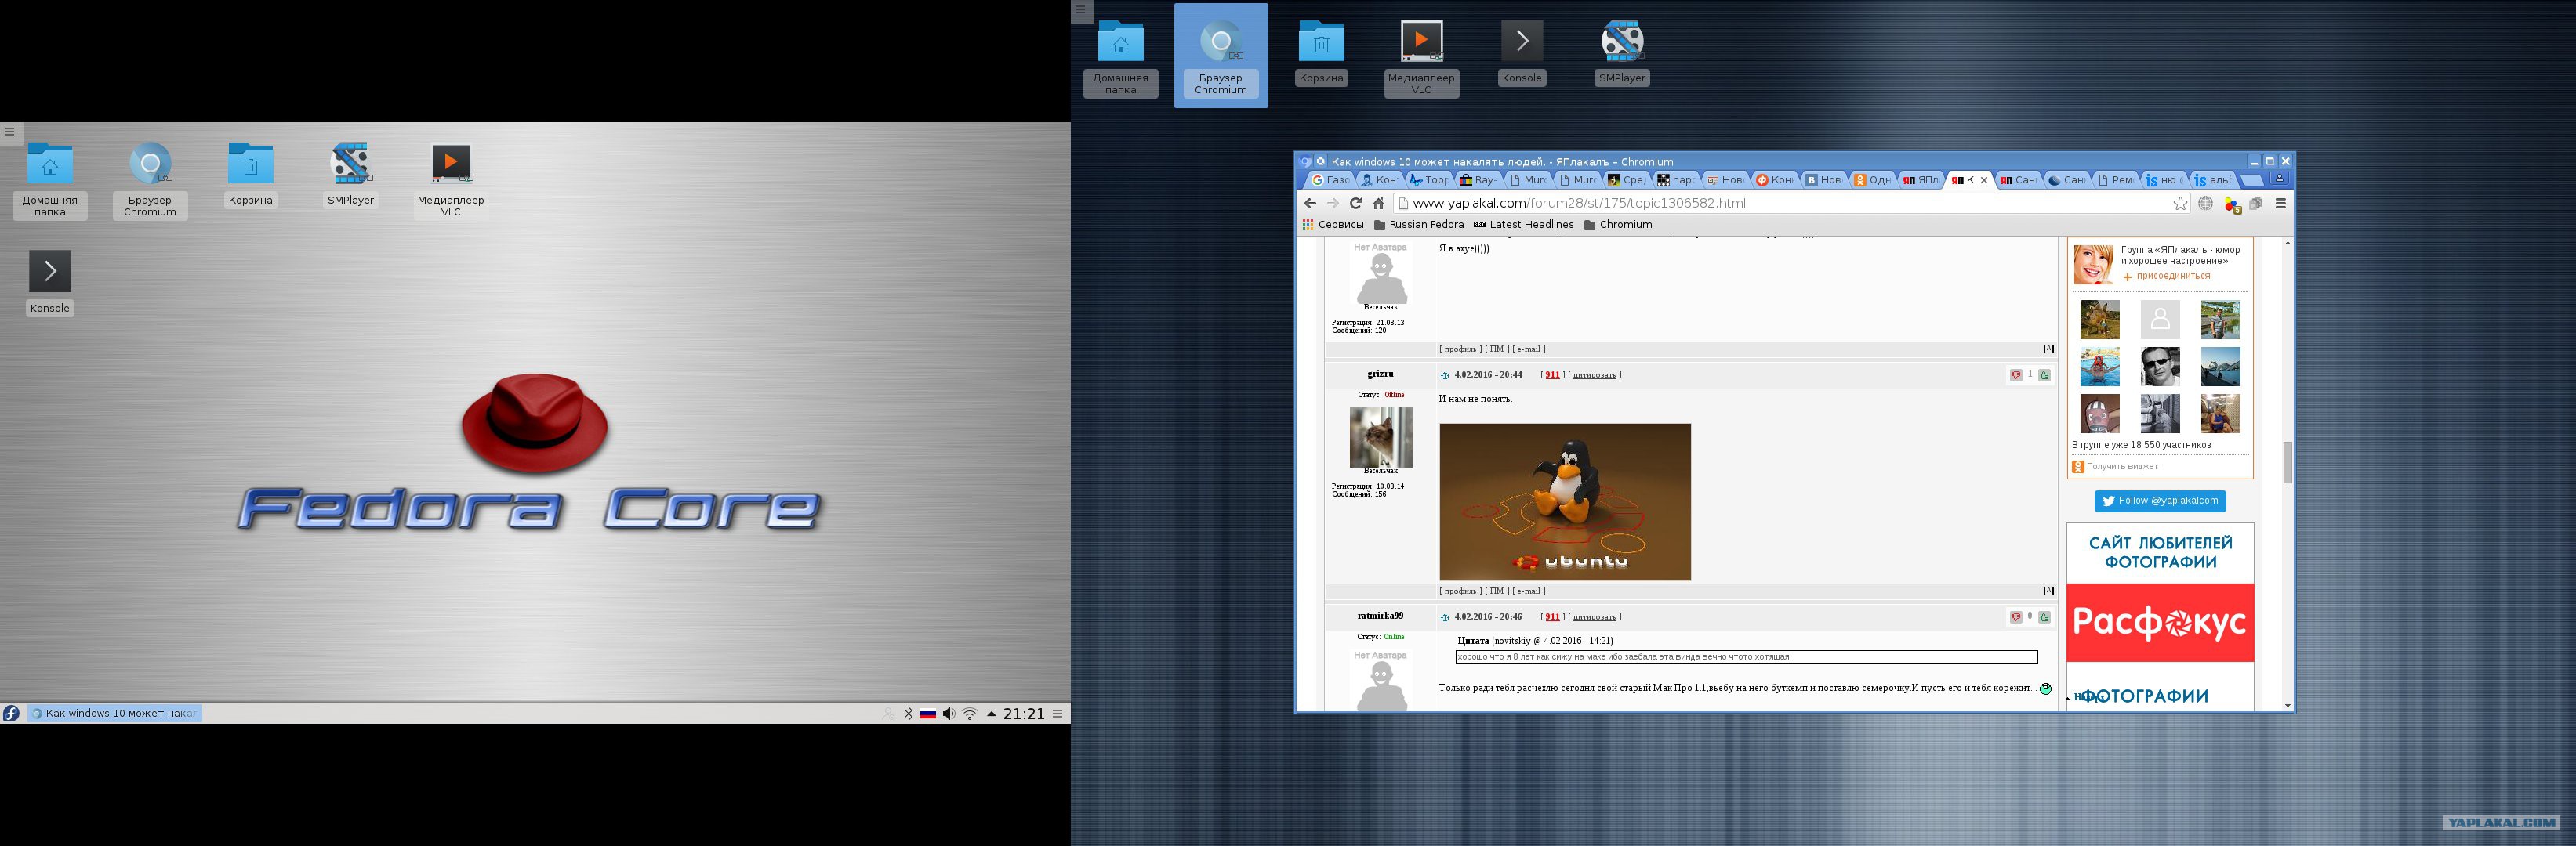
Task: Open the Ubuntu penguin image in grizru's post
Action: (1565, 502)
